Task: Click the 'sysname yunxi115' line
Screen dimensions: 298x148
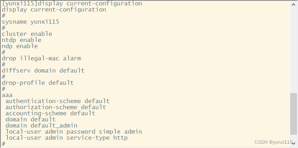Action: 30,22
